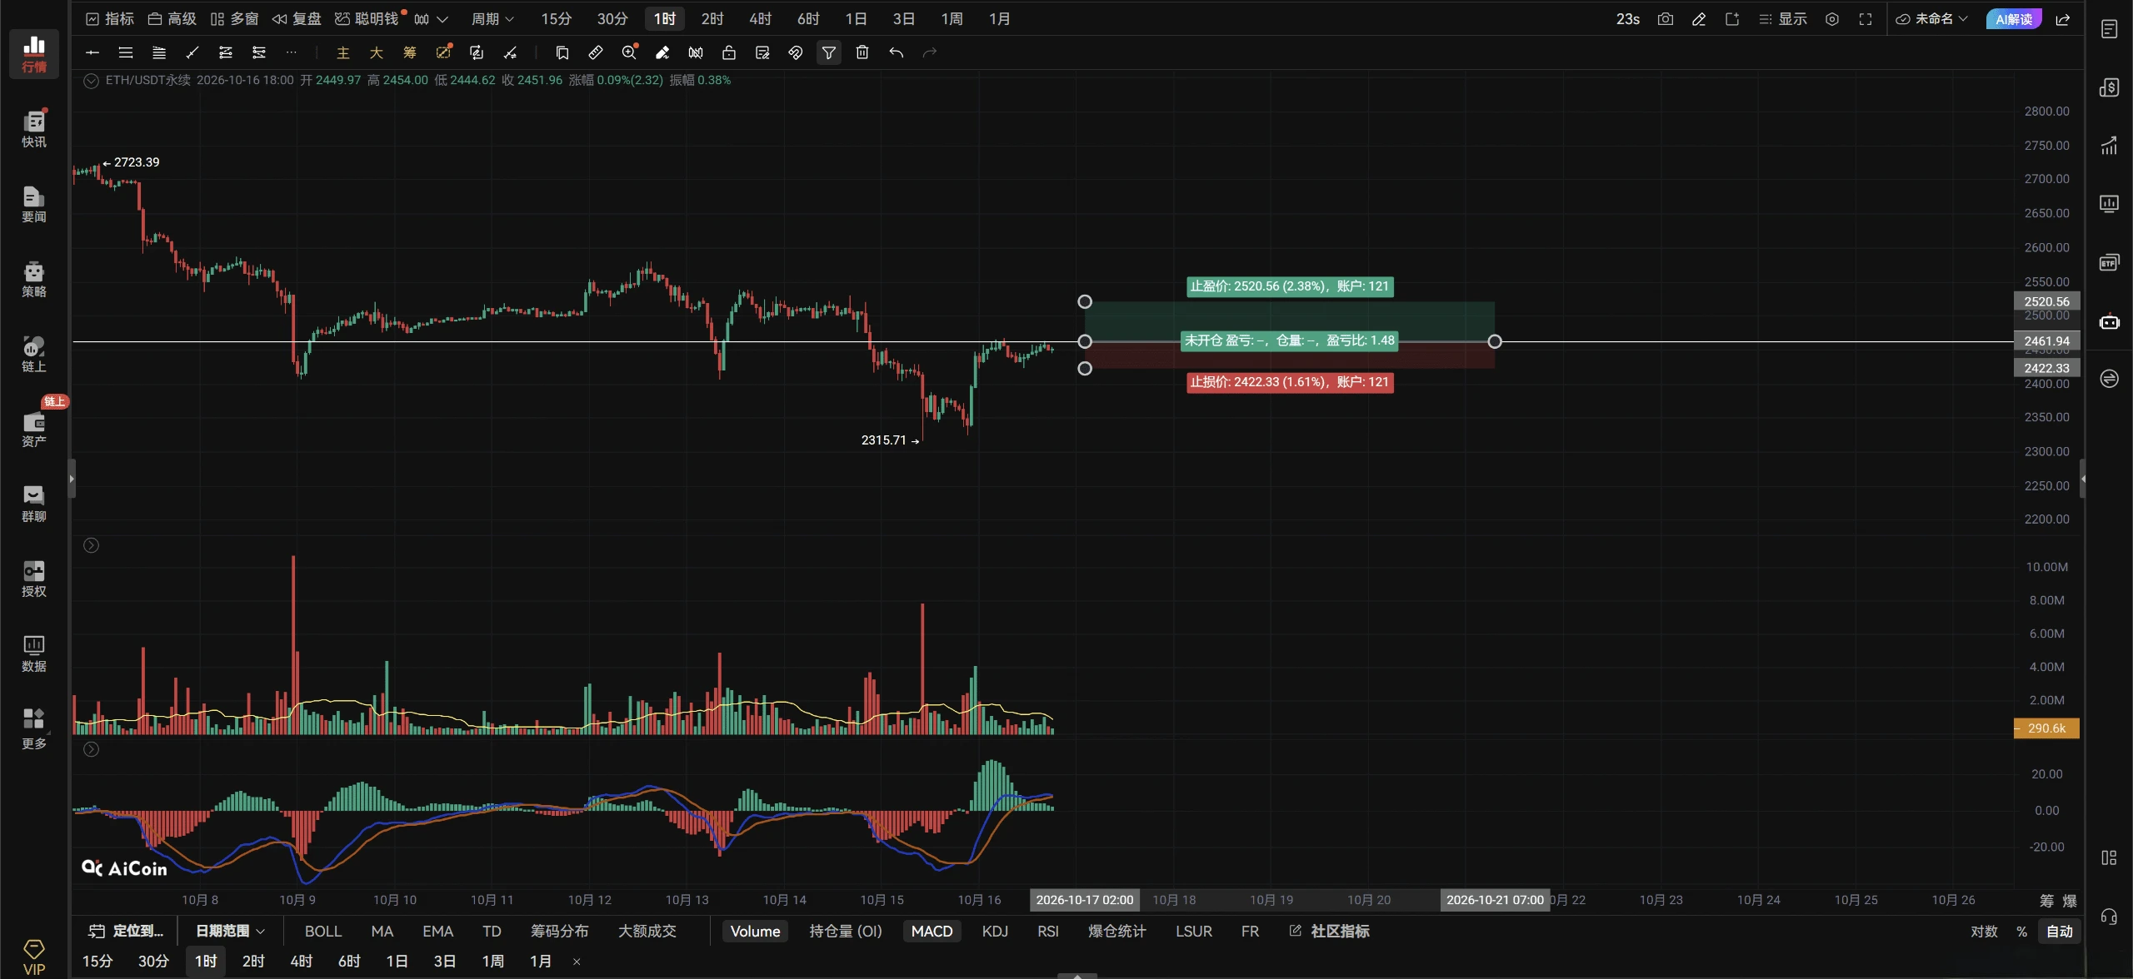Select the 1日 timeframe in top bar

(856, 18)
